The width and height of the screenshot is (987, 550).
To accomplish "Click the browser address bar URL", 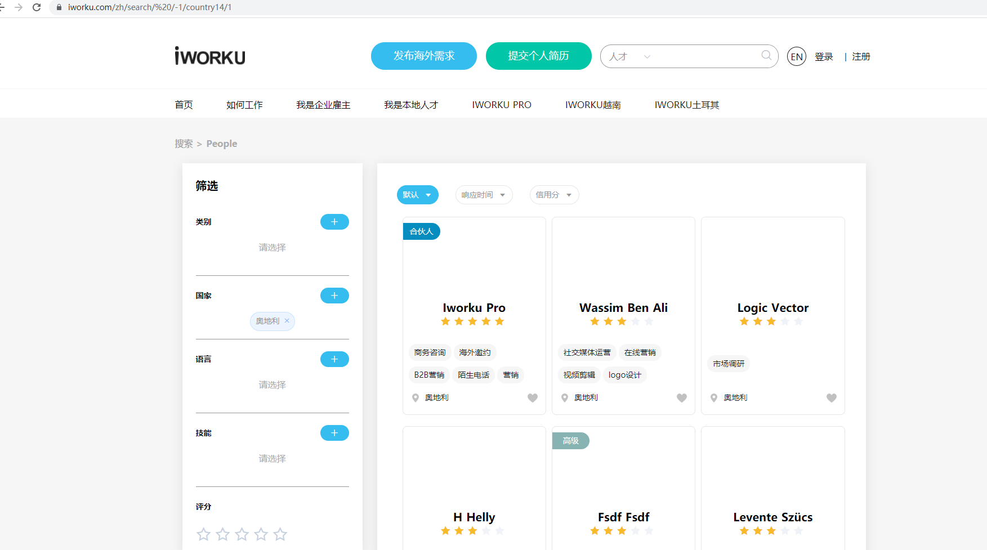I will 150,7.
